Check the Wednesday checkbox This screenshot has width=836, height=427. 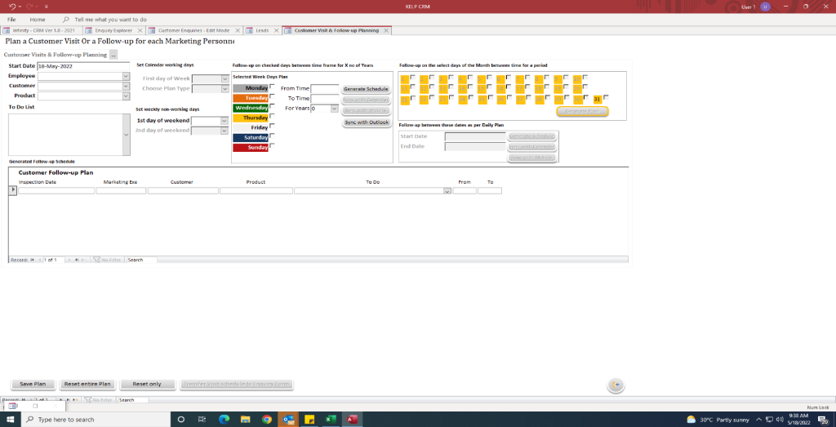click(x=272, y=106)
